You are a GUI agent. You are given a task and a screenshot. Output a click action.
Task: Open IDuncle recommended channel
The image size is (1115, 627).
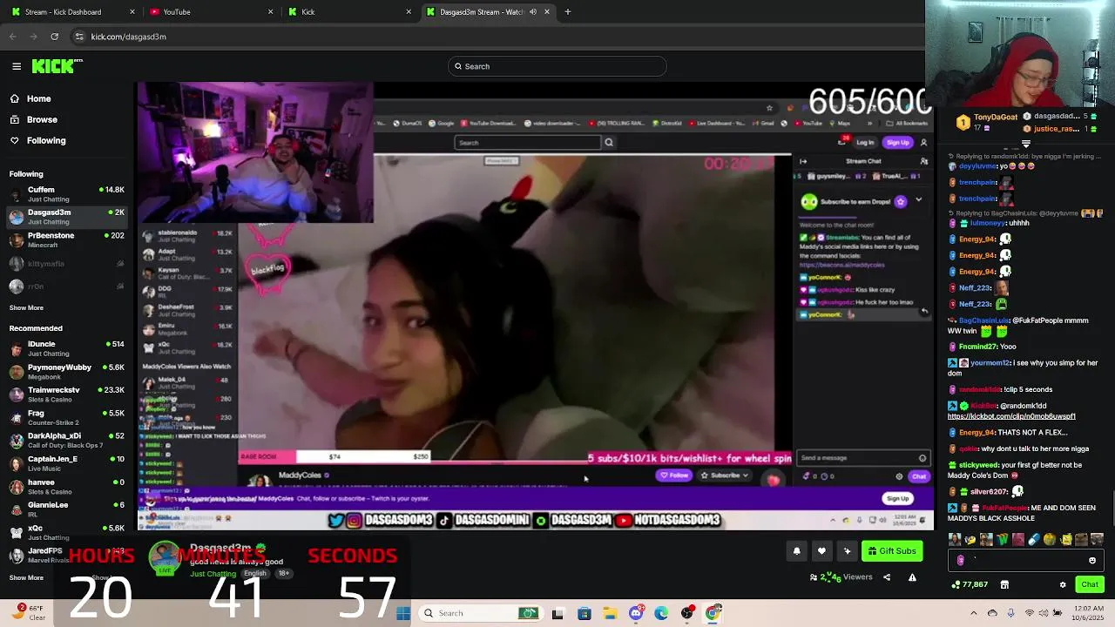pos(67,348)
